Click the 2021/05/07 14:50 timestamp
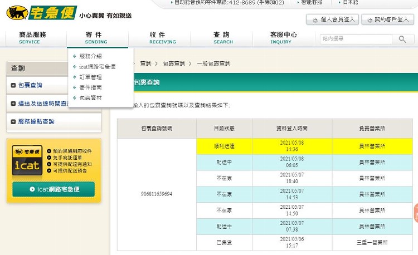418x255 pixels. click(x=292, y=210)
